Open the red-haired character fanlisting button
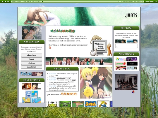158x118 pixels. click(27, 87)
